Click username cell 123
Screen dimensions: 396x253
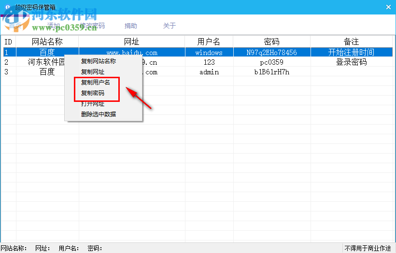pyautogui.click(x=209, y=62)
